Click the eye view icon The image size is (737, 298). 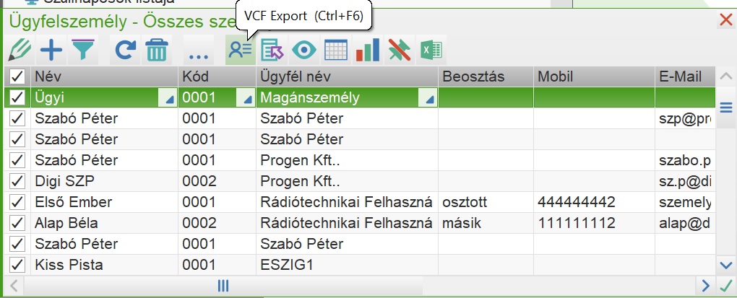coord(304,50)
